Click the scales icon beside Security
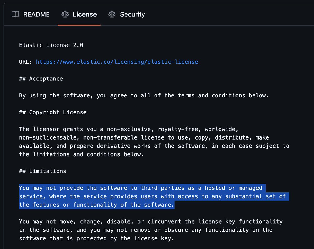 tap(112, 14)
